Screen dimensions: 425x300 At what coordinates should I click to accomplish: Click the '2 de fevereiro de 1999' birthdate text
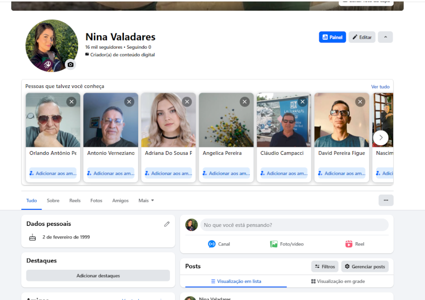click(x=66, y=237)
